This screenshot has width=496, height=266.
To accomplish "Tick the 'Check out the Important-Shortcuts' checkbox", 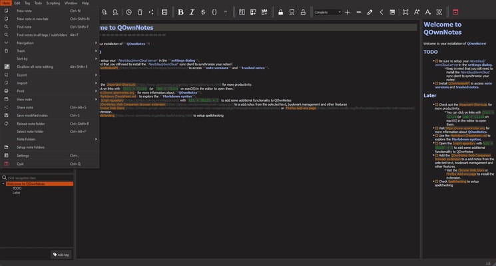I will tap(437, 104).
